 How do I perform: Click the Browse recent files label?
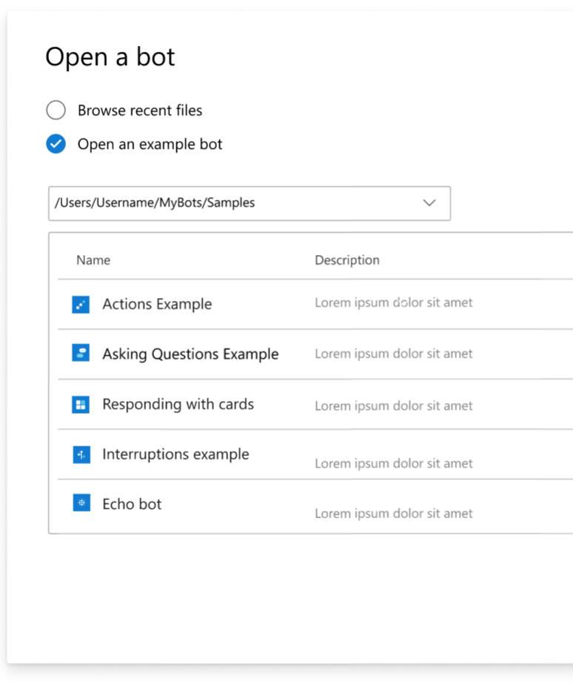coord(140,110)
